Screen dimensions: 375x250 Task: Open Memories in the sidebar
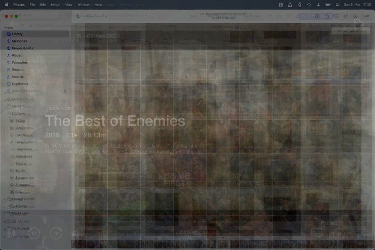36,41
